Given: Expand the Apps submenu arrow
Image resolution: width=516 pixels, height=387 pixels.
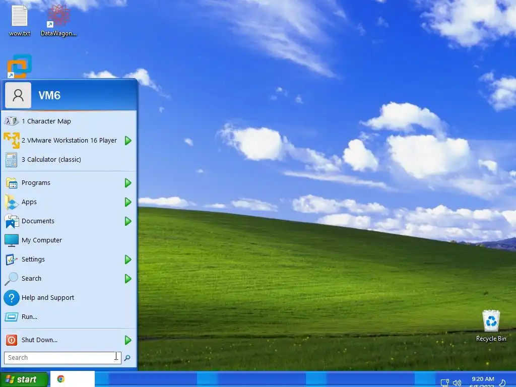Looking at the screenshot, I should coord(128,202).
